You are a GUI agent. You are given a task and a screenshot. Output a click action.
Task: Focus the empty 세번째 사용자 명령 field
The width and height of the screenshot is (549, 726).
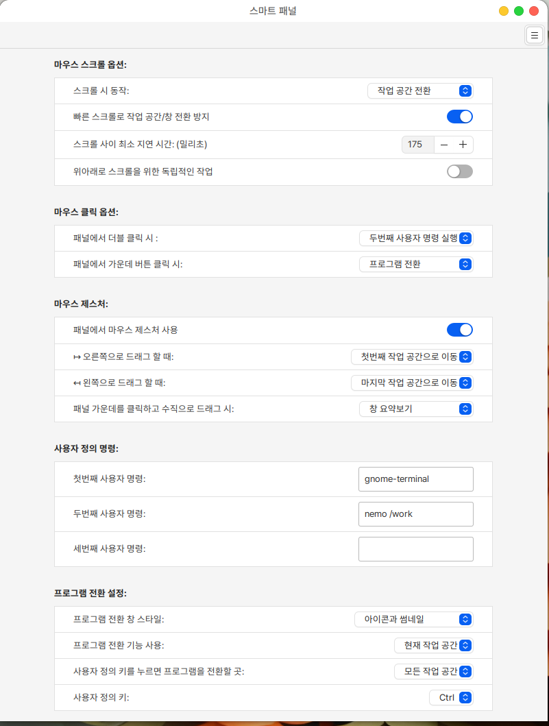pos(415,548)
